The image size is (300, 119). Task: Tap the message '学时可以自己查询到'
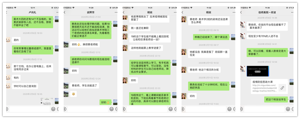tap(25, 86)
